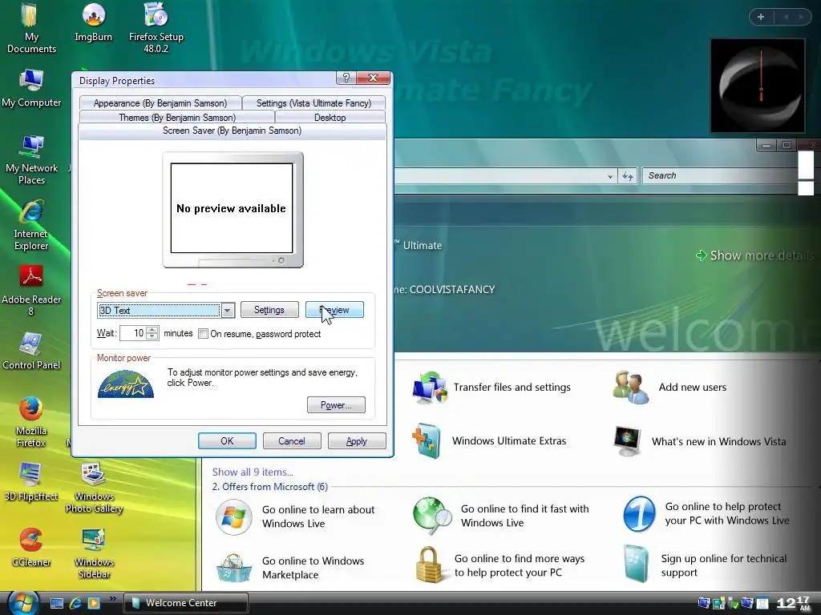
Task: Expand Welcome Center address bar dropdown arrow
Action: (610, 176)
